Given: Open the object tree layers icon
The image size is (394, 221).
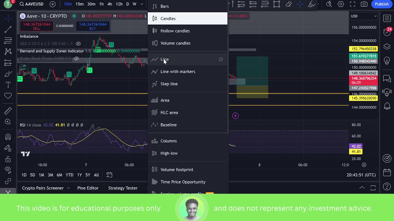Looking at the screenshot, I should tap(387, 47).
